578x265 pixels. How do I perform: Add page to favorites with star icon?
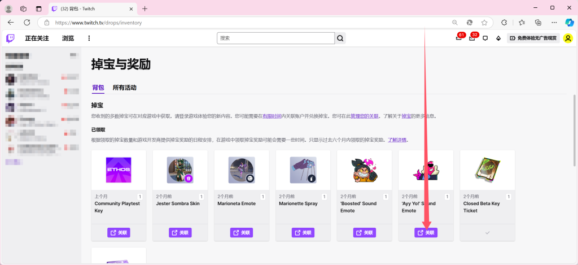(x=484, y=23)
